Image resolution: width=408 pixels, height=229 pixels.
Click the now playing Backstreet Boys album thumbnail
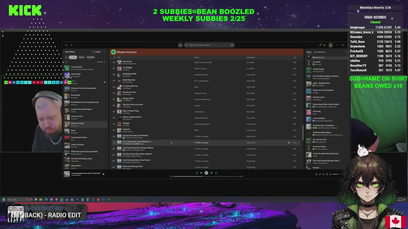[x=67, y=174]
